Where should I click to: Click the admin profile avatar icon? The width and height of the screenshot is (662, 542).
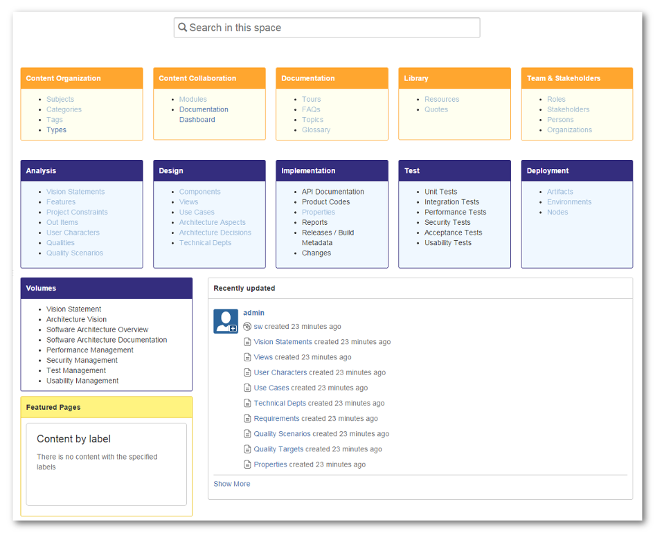point(225,320)
